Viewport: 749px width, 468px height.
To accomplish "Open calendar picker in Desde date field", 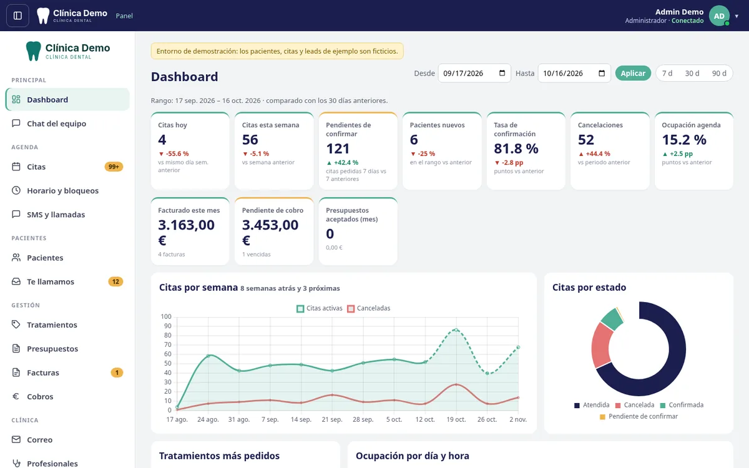I will coord(502,73).
